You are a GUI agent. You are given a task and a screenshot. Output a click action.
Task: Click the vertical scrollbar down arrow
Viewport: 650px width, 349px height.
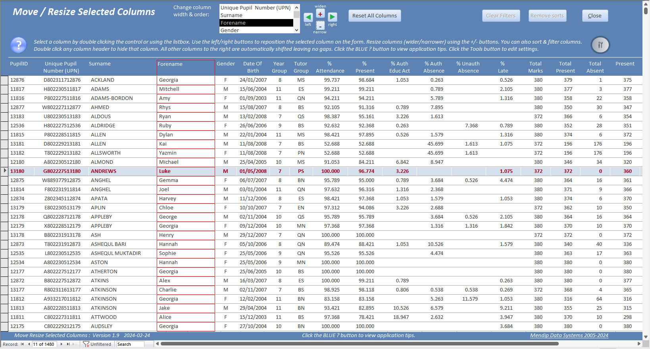646,337
